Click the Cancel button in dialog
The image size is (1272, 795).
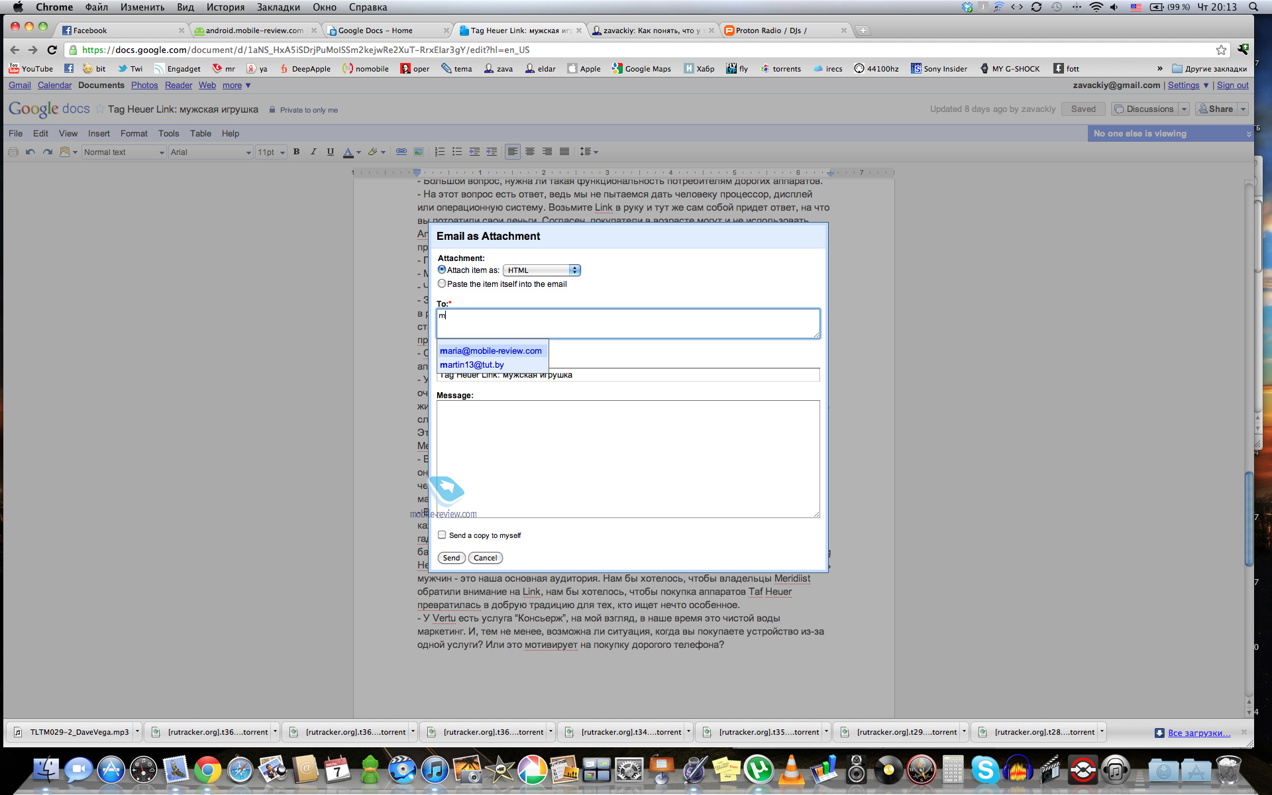coord(485,558)
